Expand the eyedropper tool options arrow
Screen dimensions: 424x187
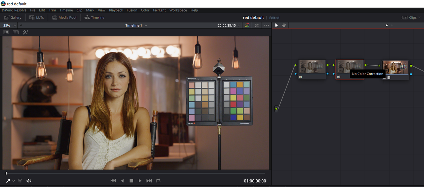click(x=14, y=181)
